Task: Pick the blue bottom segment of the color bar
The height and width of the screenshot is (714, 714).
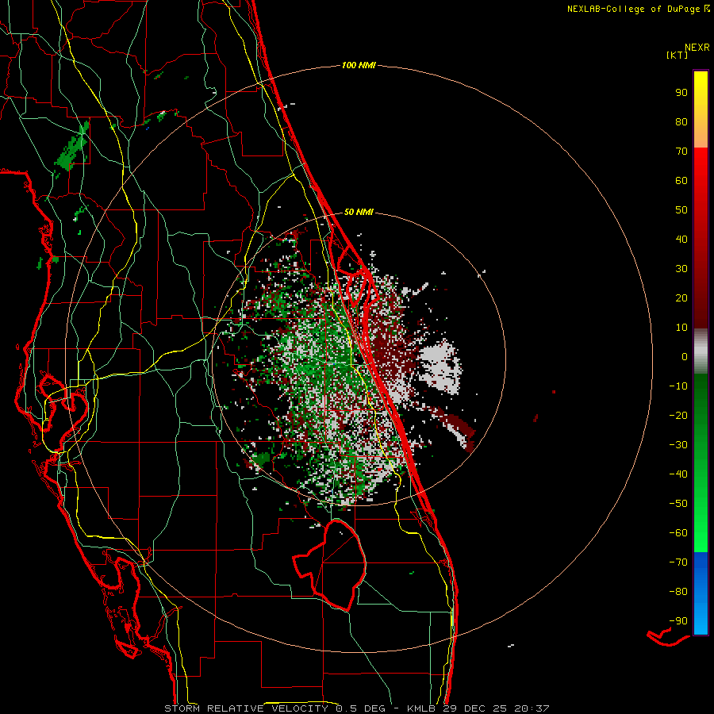Action: 701,593
